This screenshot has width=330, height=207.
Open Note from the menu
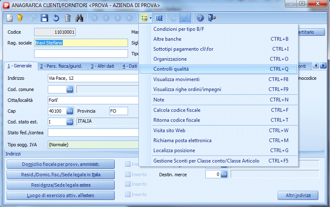[218, 100]
